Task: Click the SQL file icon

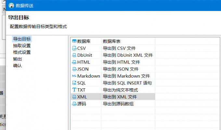Action: coord(74,83)
